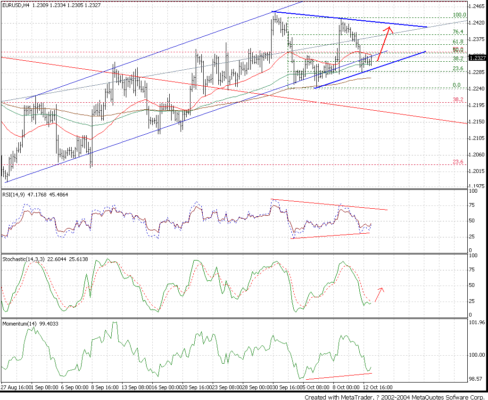Viewport: 488px width, 400px height.
Task: Click the 8 Sep 16:00 time label
Action: pyautogui.click(x=105, y=388)
